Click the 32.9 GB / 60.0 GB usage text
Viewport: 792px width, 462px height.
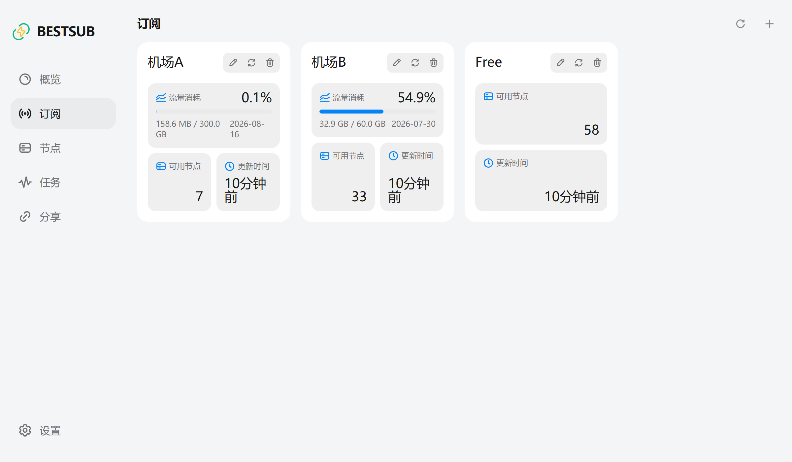click(352, 124)
